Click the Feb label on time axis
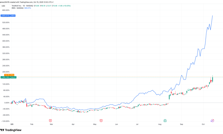This screenshot has width=223, height=134. tap(32, 125)
